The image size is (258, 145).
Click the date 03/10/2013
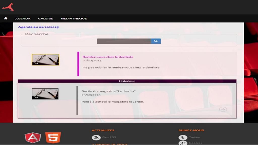91,95
